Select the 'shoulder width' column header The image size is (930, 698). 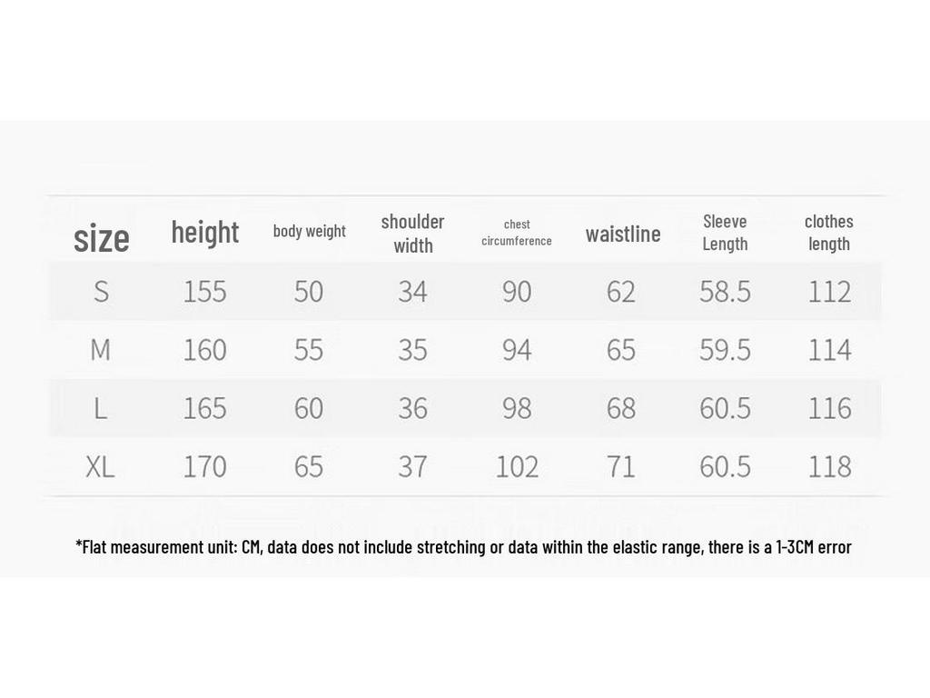(413, 234)
